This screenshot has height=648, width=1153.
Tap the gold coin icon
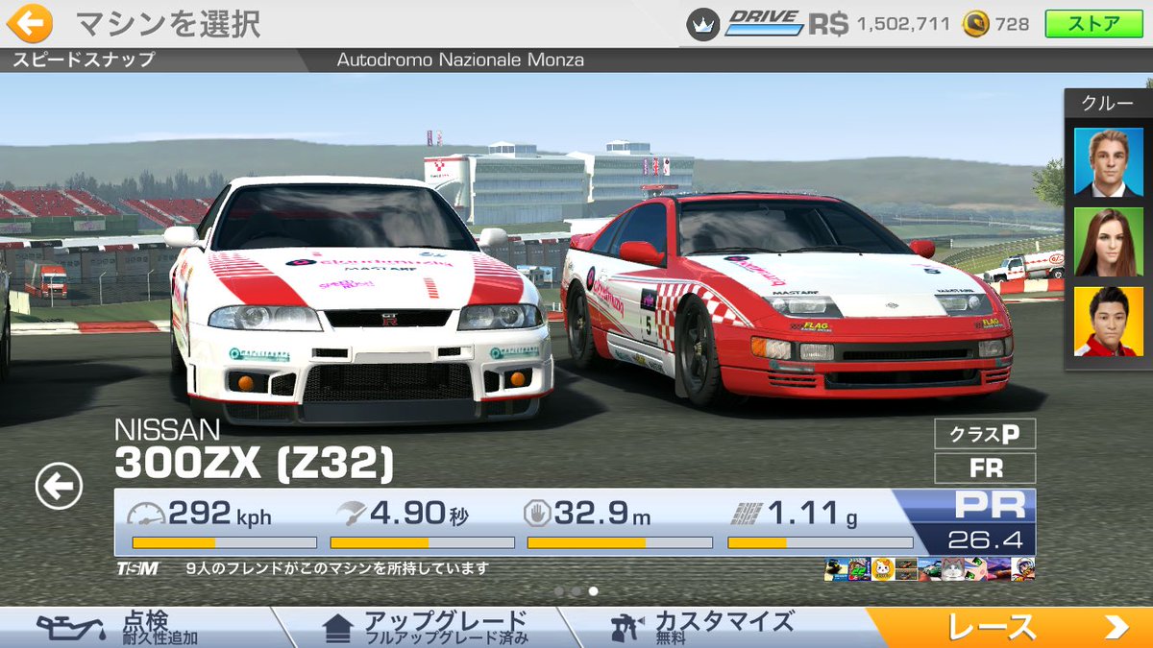click(x=975, y=24)
